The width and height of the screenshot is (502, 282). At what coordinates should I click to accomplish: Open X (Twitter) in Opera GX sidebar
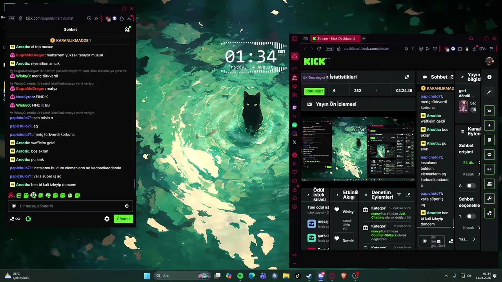click(x=295, y=142)
